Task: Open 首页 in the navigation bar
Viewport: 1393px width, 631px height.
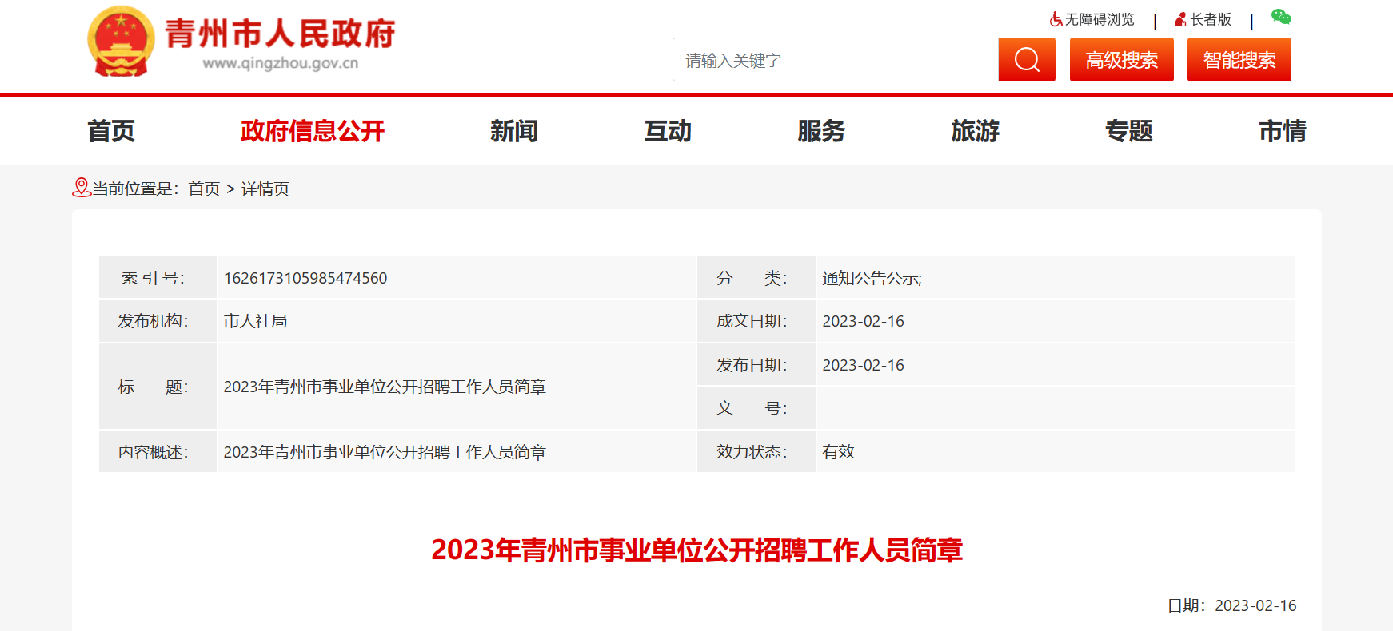Action: click(111, 131)
